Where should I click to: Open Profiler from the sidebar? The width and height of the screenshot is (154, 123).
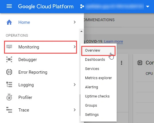(25, 97)
